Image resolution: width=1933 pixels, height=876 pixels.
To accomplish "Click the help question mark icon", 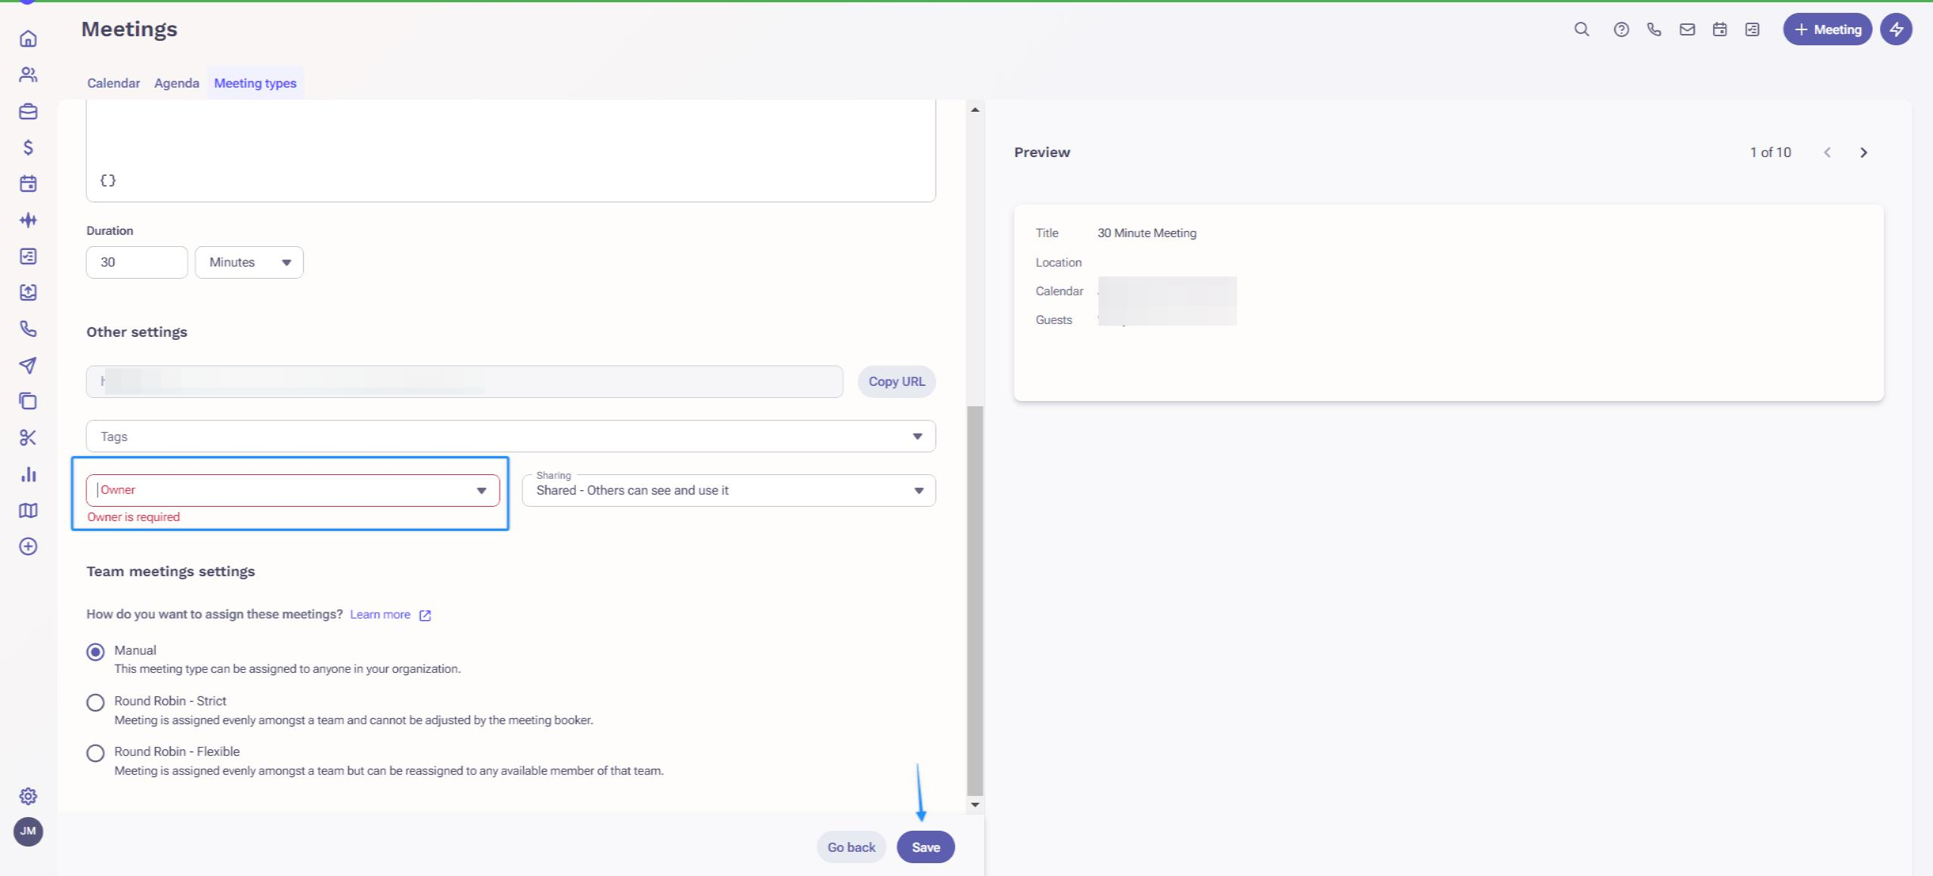I will pyautogui.click(x=1621, y=29).
